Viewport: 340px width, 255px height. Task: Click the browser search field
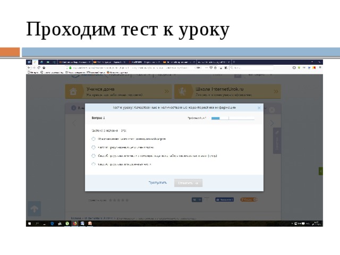(x=251, y=68)
